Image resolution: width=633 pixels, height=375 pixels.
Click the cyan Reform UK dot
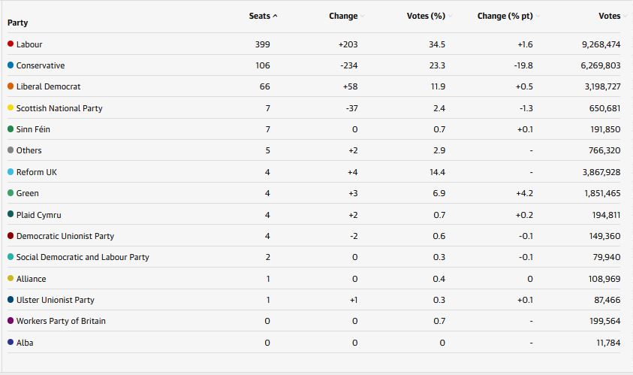point(11,172)
